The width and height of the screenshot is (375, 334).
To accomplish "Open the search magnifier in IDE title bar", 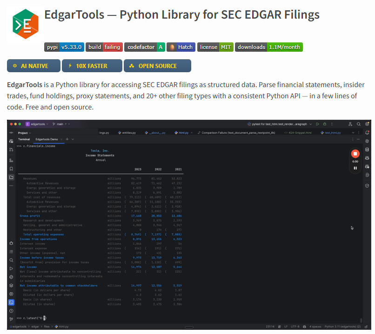I will 359,124.
